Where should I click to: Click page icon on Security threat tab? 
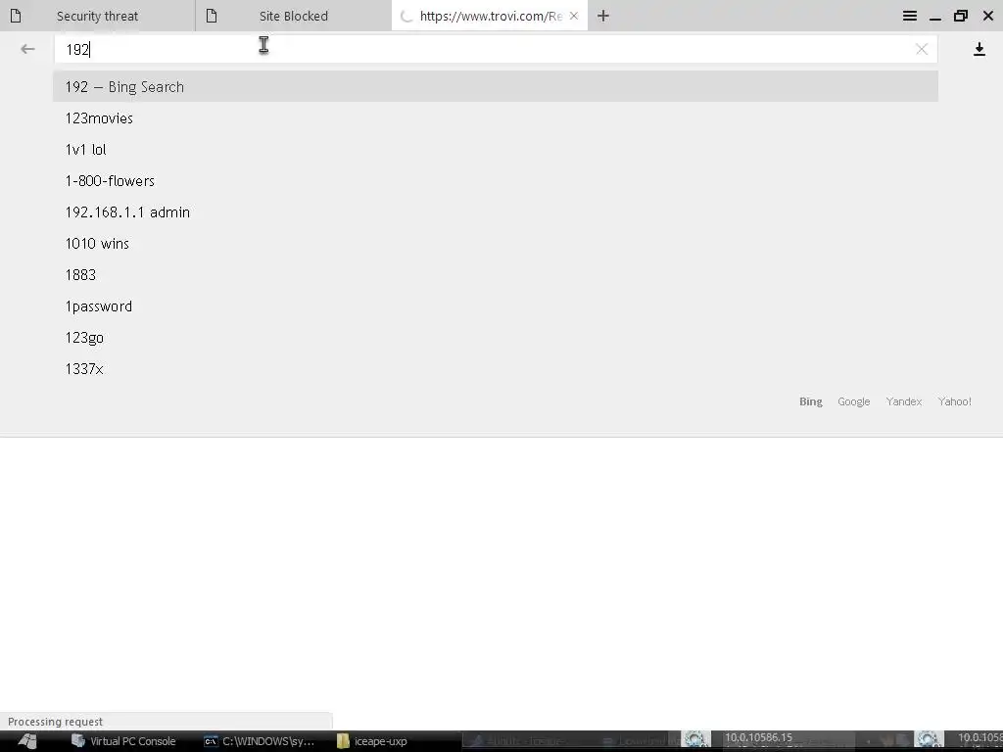click(16, 16)
